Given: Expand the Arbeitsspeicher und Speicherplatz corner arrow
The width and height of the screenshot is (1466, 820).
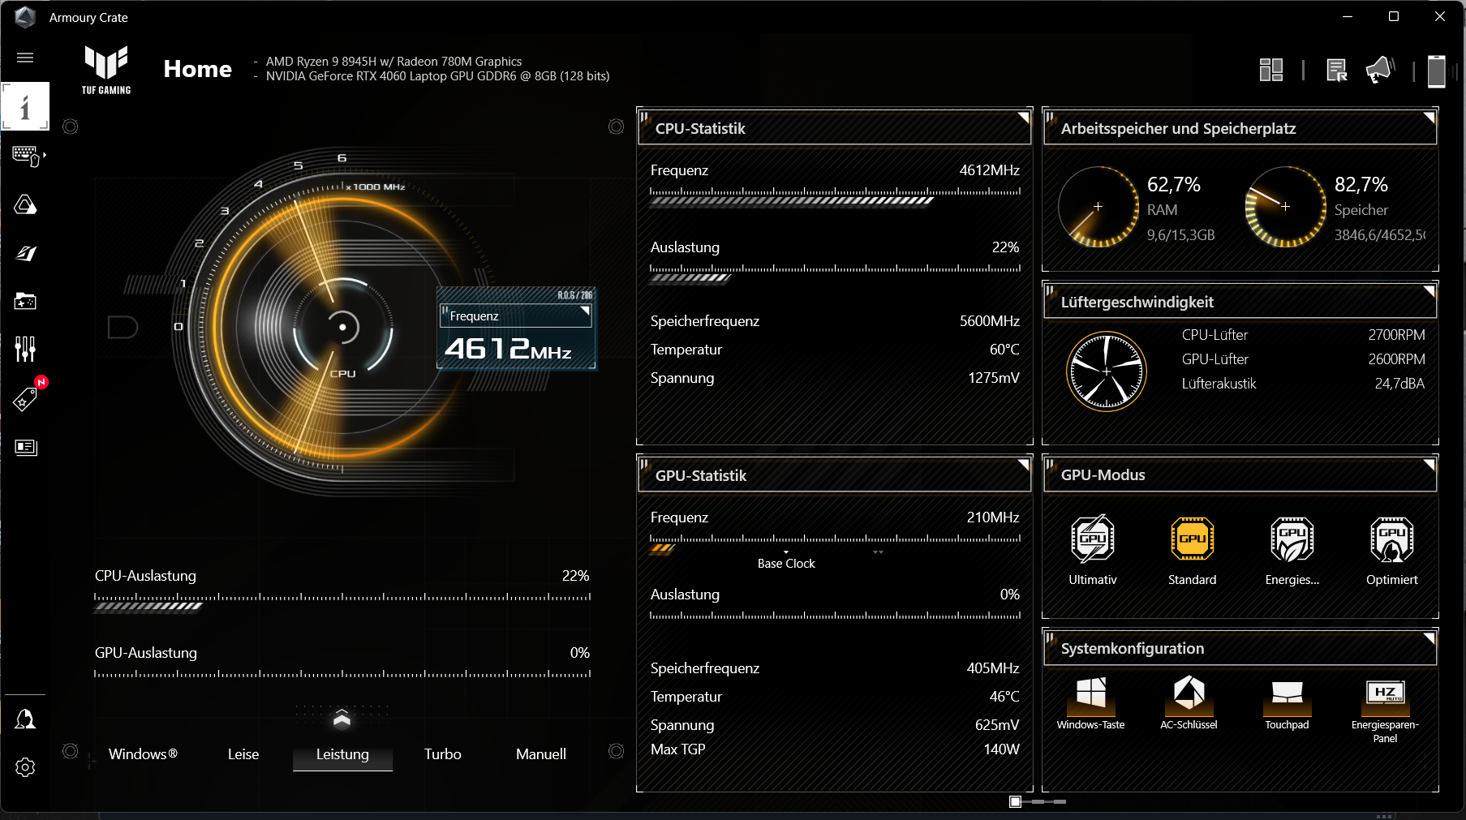Looking at the screenshot, I should 1429,118.
